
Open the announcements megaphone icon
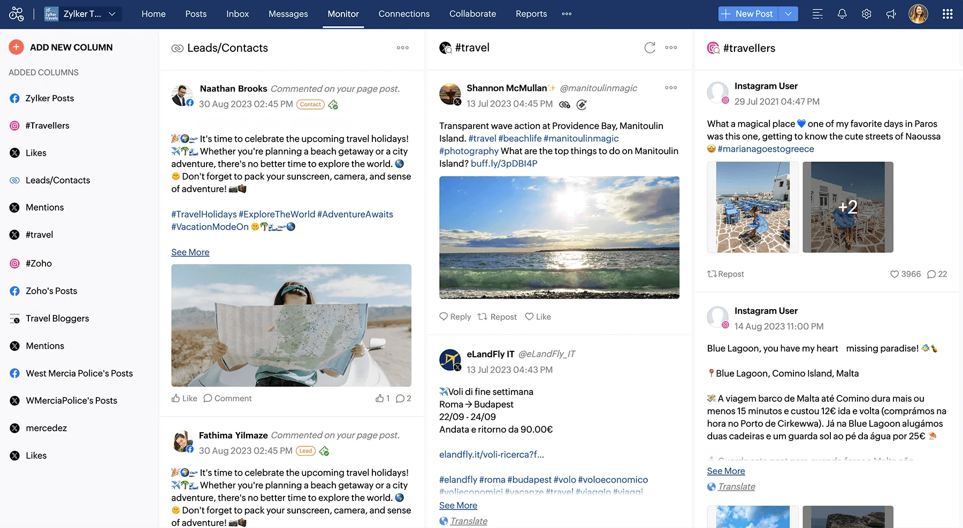pyautogui.click(x=891, y=13)
